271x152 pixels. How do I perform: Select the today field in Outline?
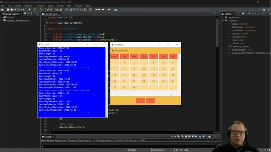click(240, 24)
